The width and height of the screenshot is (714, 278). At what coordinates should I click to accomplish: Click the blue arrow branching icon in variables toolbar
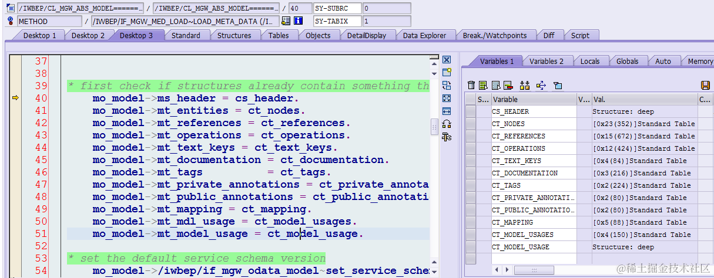point(541,86)
